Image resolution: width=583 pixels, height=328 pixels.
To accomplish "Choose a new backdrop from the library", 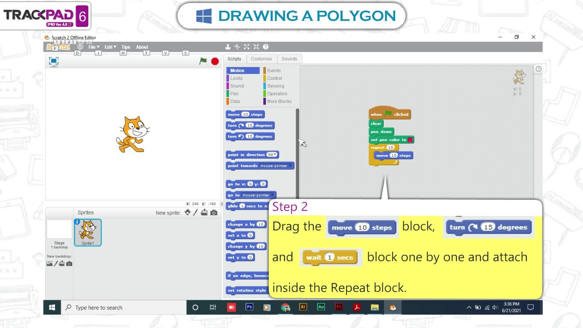I will (x=50, y=264).
